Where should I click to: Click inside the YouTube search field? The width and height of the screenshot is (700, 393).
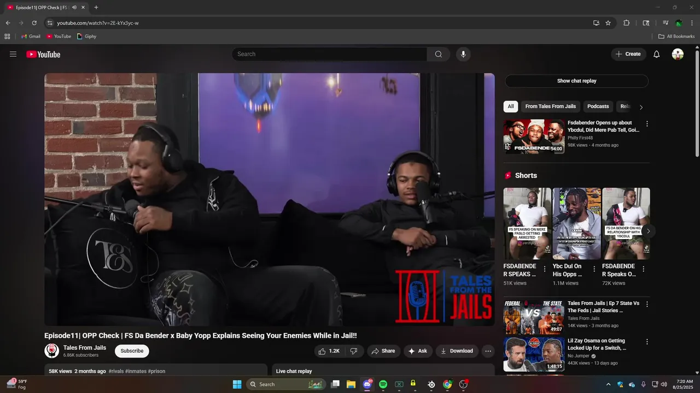coord(330,54)
